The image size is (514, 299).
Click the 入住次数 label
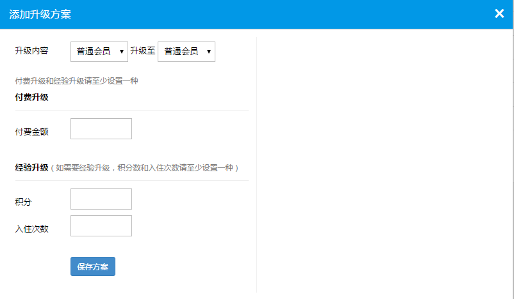pyautogui.click(x=31, y=229)
